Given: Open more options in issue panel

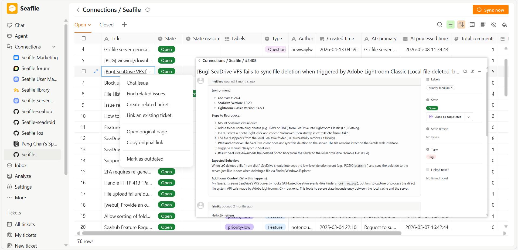Looking at the screenshot, I should click(x=479, y=71).
